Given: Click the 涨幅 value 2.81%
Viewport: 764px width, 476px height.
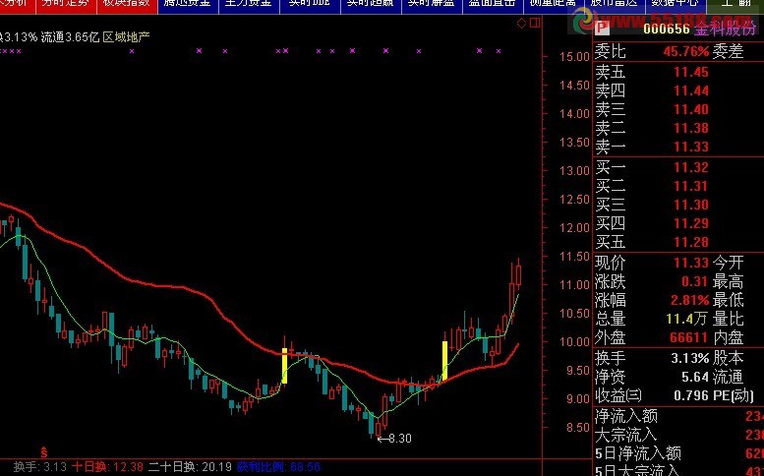Looking at the screenshot, I should pyautogui.click(x=690, y=300).
